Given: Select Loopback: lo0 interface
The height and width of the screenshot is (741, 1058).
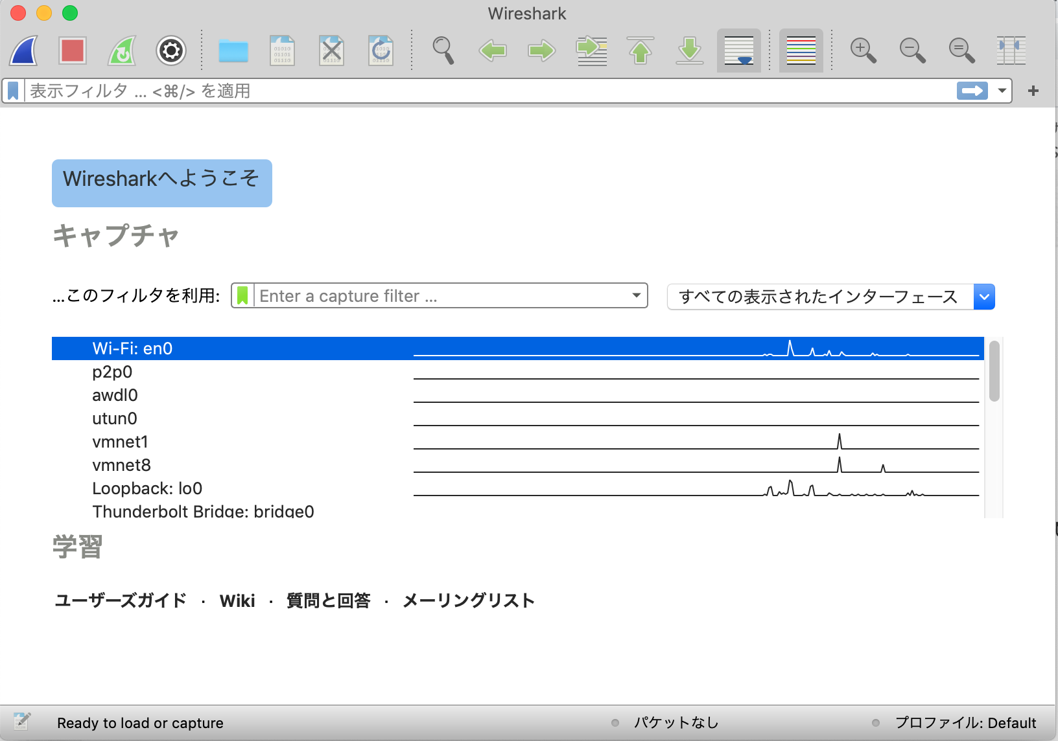Looking at the screenshot, I should point(517,488).
